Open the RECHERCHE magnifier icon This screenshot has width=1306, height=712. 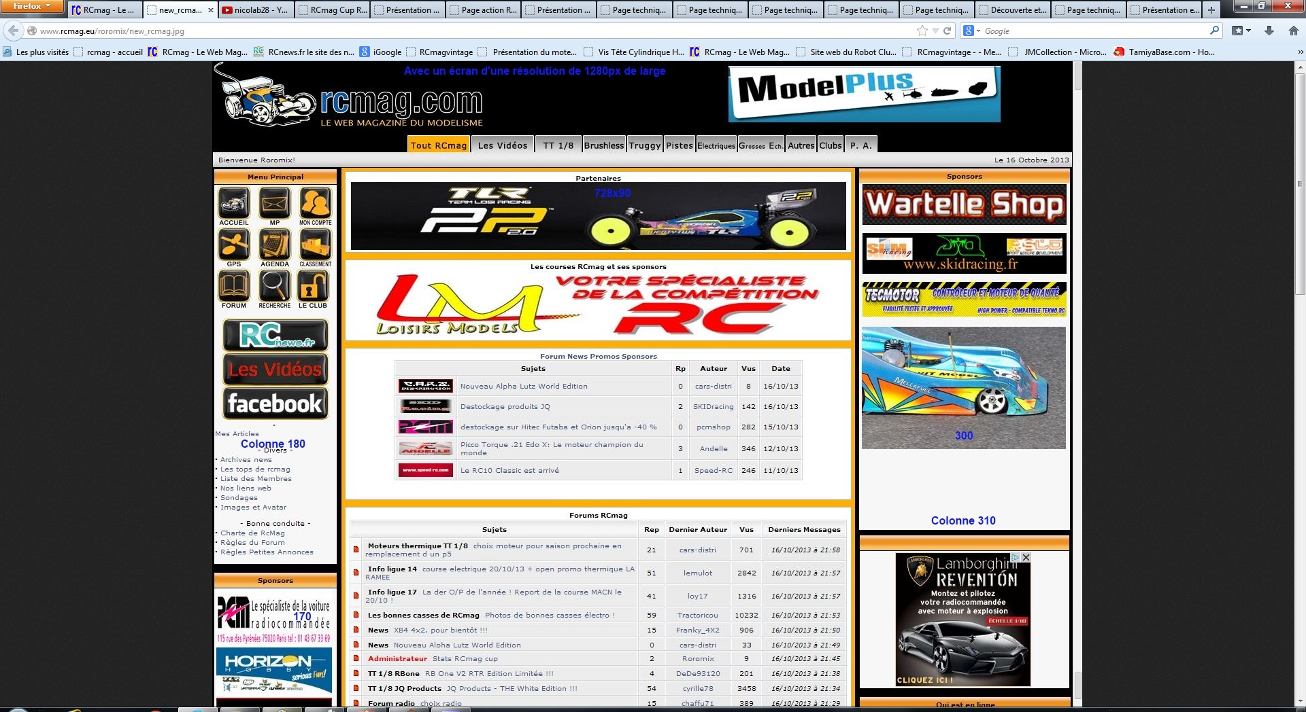pyautogui.click(x=275, y=286)
